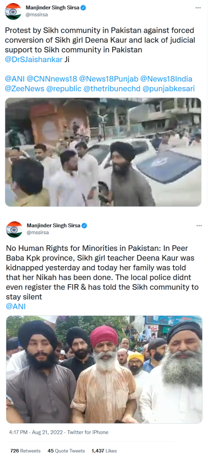Open the @republic mention

(63, 88)
